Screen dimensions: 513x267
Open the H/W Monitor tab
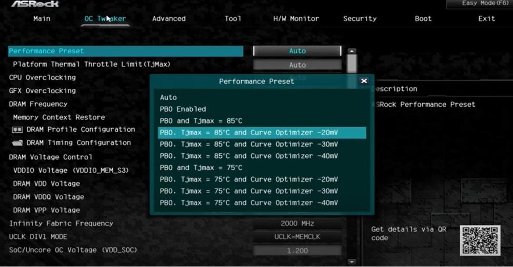point(296,18)
